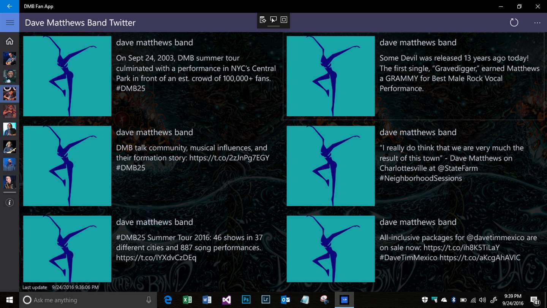Select the red-tinted band member sidebar photo
The width and height of the screenshot is (547, 308).
(x=9, y=111)
